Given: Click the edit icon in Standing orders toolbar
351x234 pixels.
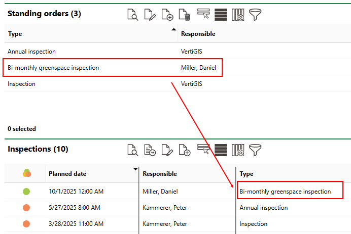Looking at the screenshot, I should point(150,15).
